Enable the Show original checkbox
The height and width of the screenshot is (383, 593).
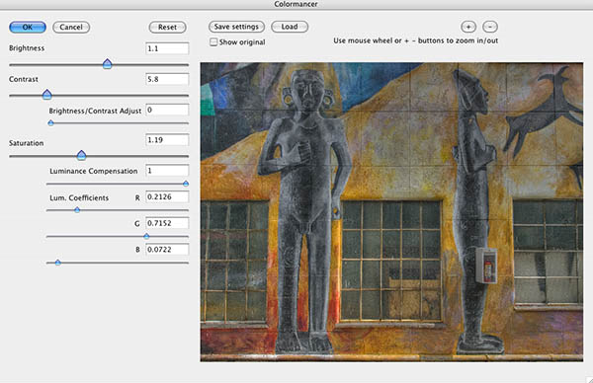click(213, 41)
